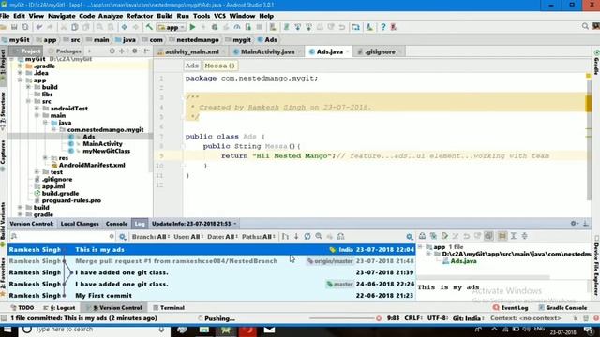Click the Scroll from Source target icon
The height and width of the screenshot is (337, 600).
point(112,51)
